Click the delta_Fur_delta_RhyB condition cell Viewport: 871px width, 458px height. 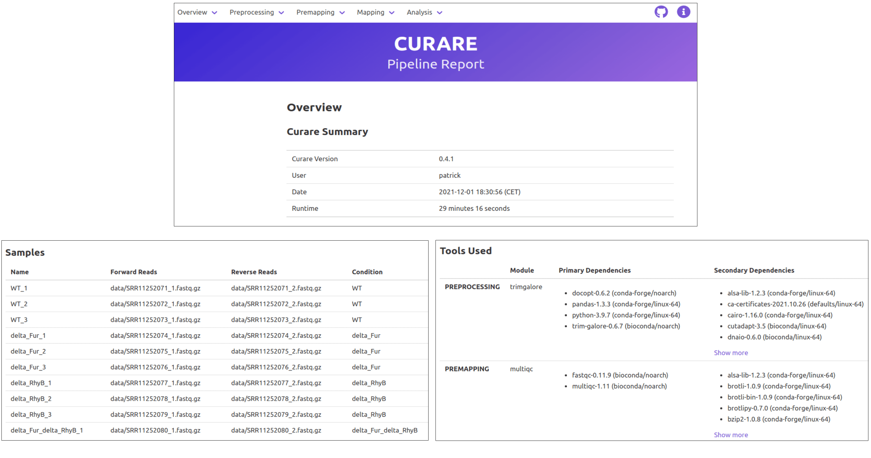coord(384,430)
